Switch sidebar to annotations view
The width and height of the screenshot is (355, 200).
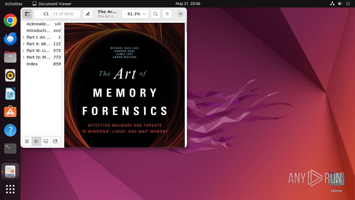(x=46, y=141)
